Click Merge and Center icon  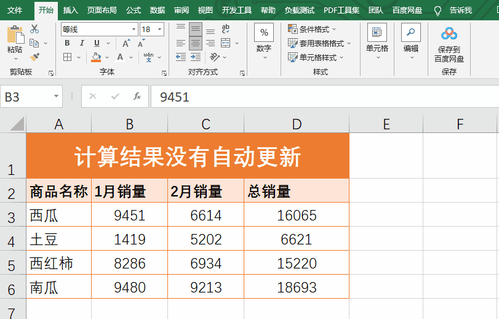[226, 43]
